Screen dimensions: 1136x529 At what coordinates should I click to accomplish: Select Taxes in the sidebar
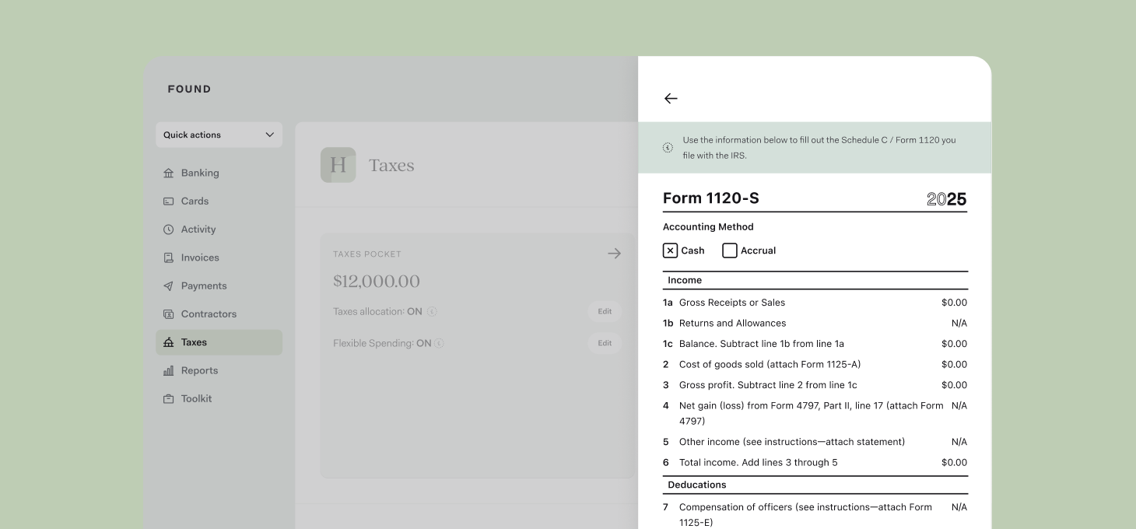coord(219,342)
